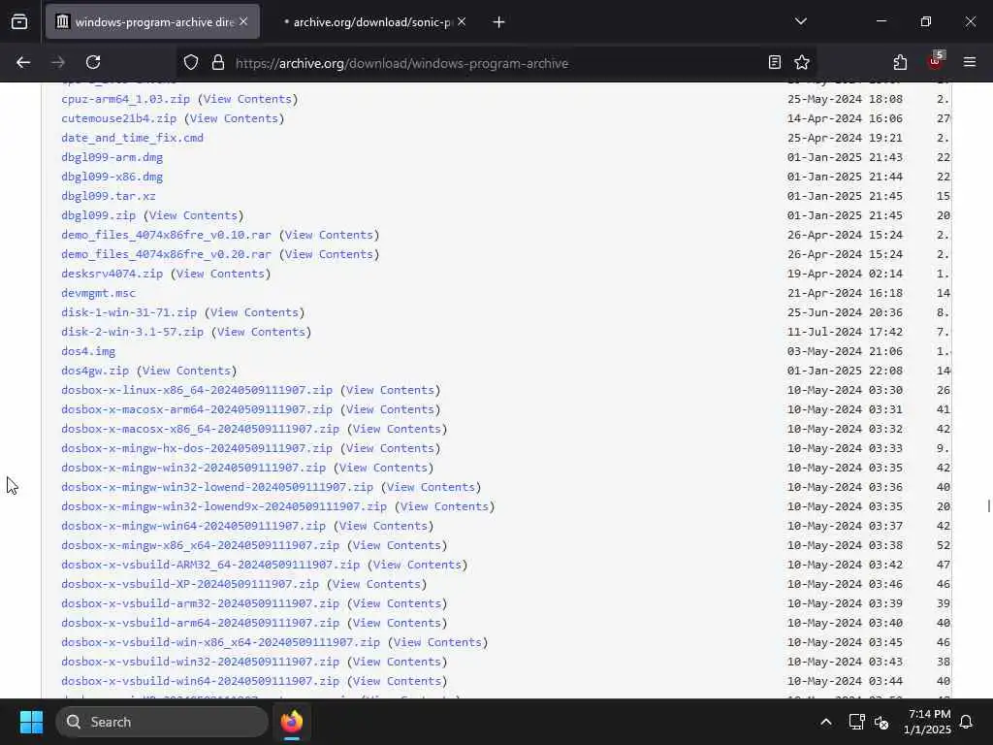View Contents of dbgl099.zip
The height and width of the screenshot is (745, 993).
(193, 215)
